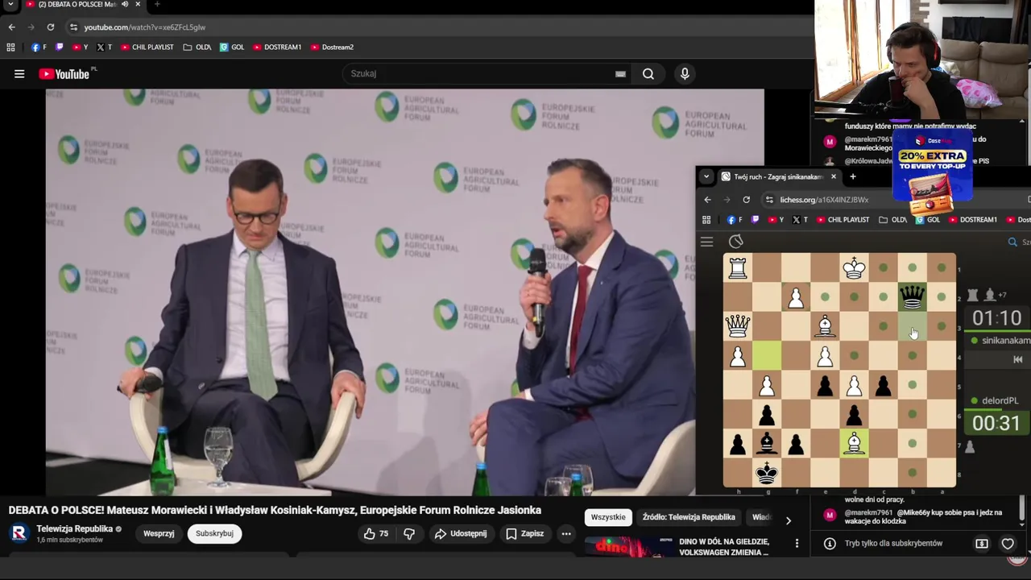
Task: Open CHIL PLAYLIST bookmark in top bar
Action: click(x=147, y=48)
